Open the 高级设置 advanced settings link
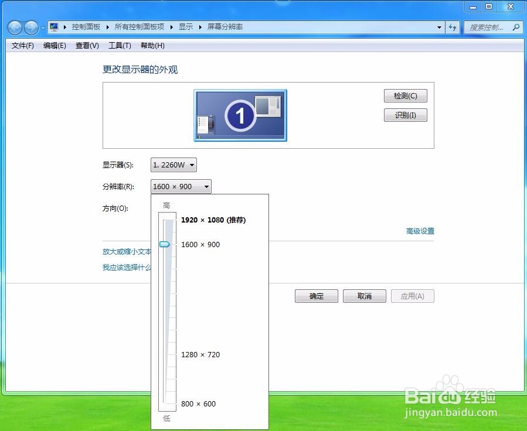527x431 pixels. click(x=420, y=231)
